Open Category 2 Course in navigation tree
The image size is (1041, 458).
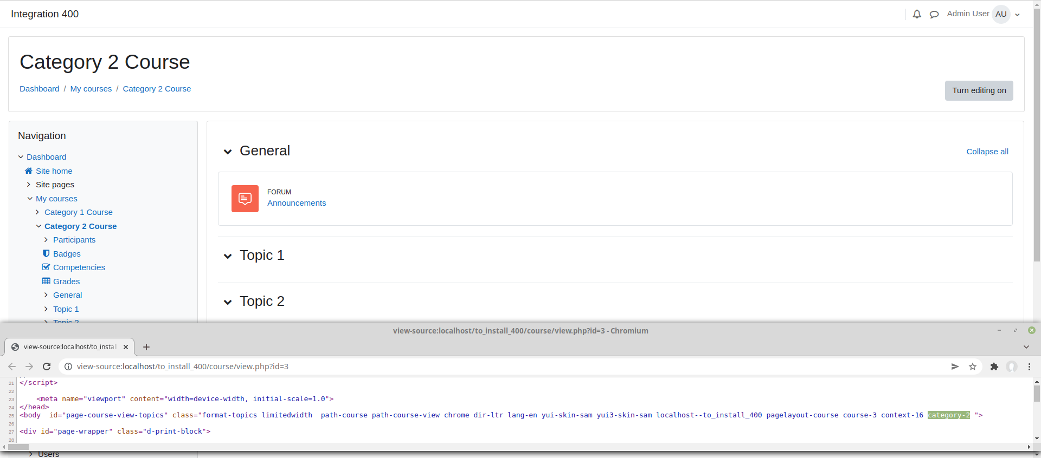pos(80,226)
